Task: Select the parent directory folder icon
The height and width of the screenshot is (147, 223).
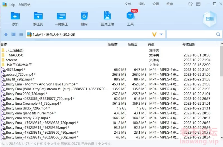Action: click(3, 50)
